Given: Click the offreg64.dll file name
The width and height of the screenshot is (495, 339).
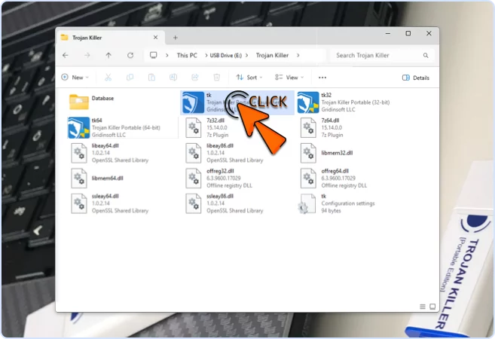Looking at the screenshot, I should tap(335, 171).
